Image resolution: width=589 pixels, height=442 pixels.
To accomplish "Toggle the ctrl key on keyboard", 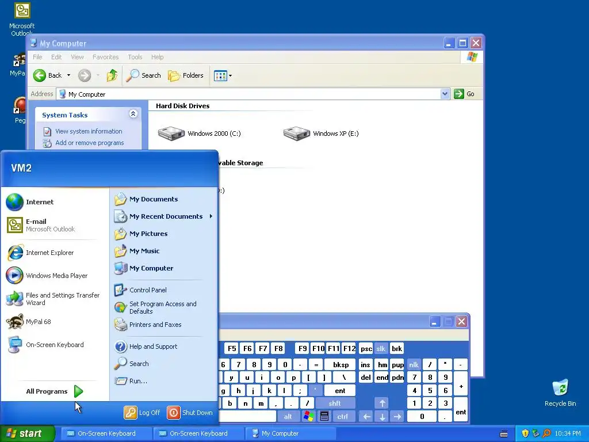I will pyautogui.click(x=343, y=417).
